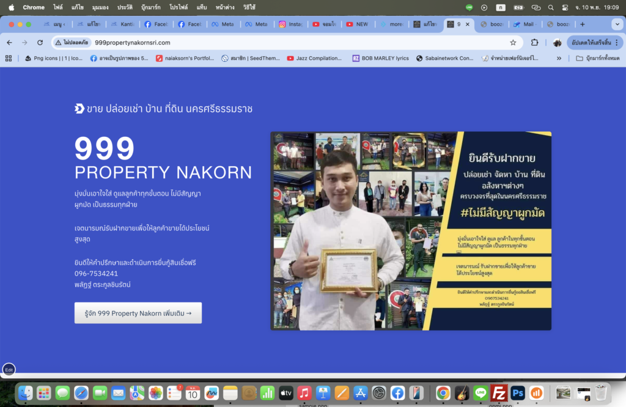Viewport: 626px width, 407px height.
Task: Open FileZilla from the dock
Action: 499,393
